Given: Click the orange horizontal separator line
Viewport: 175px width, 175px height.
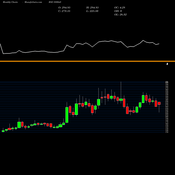Looking at the screenshot, I should point(87,61).
